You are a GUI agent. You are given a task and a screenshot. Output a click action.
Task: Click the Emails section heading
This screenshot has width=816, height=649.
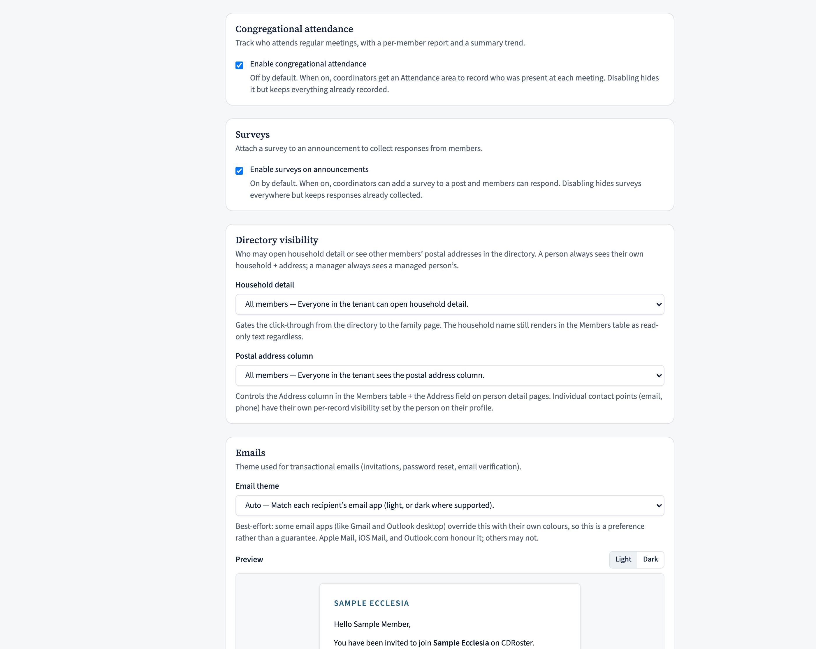point(250,453)
